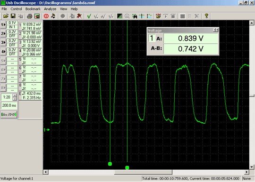Click the printer icon in toolbar
This screenshot has height=182, width=255.
point(29,16)
